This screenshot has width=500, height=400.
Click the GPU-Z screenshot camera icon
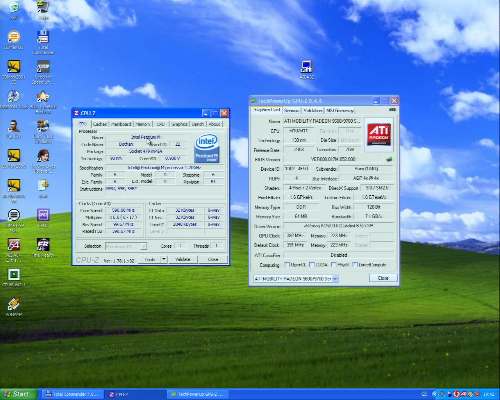(x=392, y=110)
